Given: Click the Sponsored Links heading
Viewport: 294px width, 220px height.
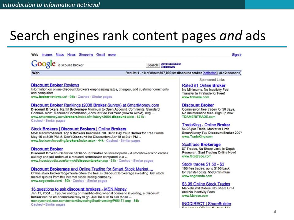Looking at the screenshot, I should coord(212,80).
